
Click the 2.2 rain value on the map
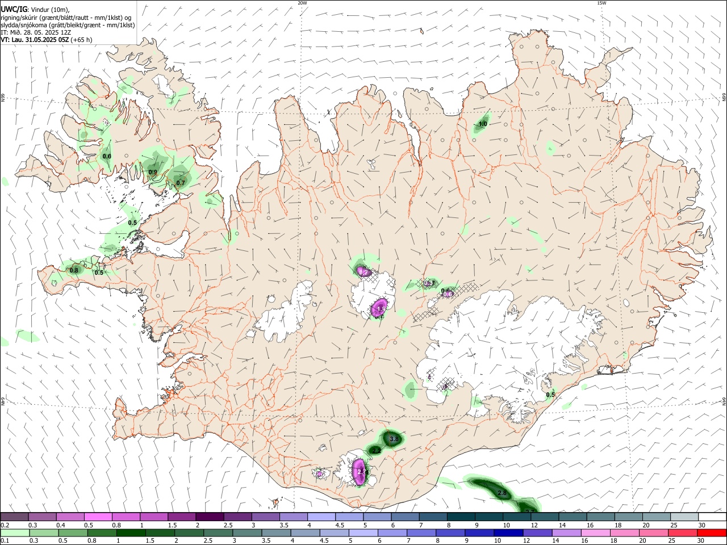pos(377,451)
